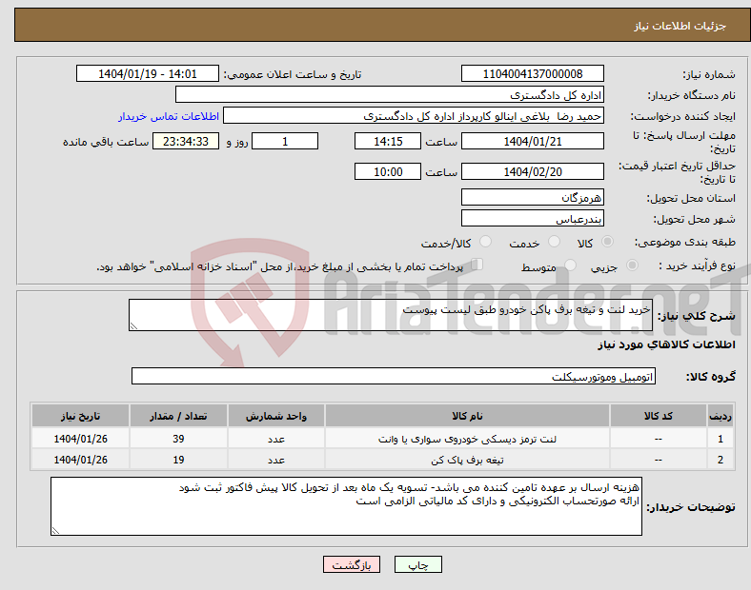
Task: Click the remaining days field showing 1
Action: (x=285, y=141)
